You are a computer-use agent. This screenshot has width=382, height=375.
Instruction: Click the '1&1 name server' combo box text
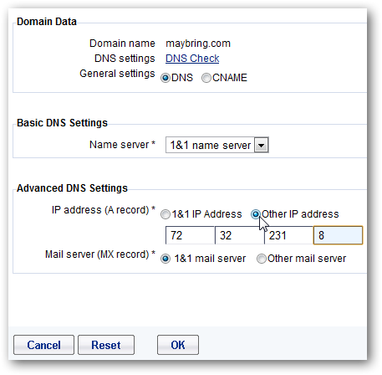point(211,145)
